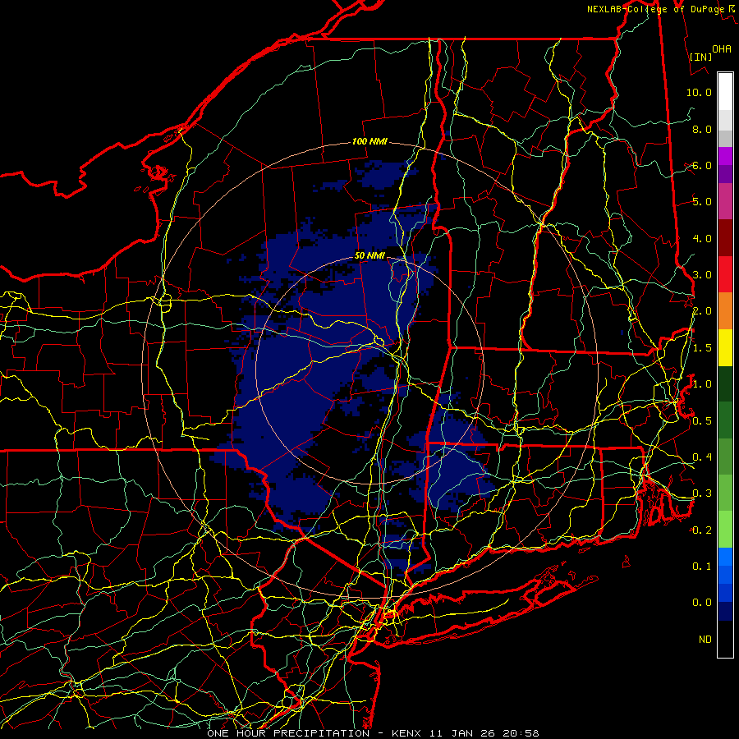Click the 4.0 legend value
739x739 pixels.
[702, 238]
